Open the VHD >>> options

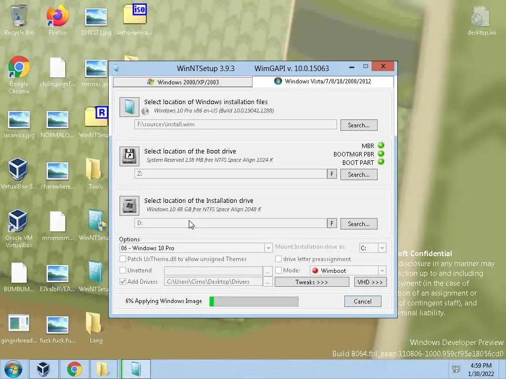pos(370,282)
